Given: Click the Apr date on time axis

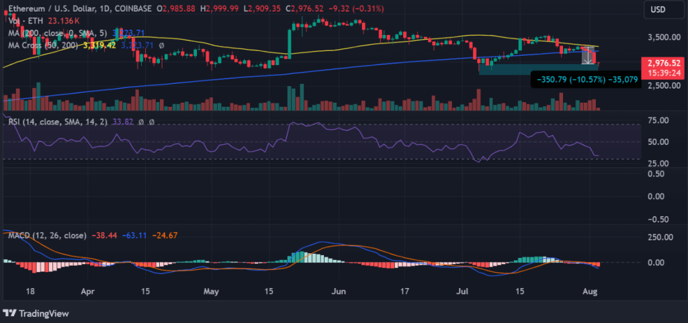Looking at the screenshot, I should (88, 291).
